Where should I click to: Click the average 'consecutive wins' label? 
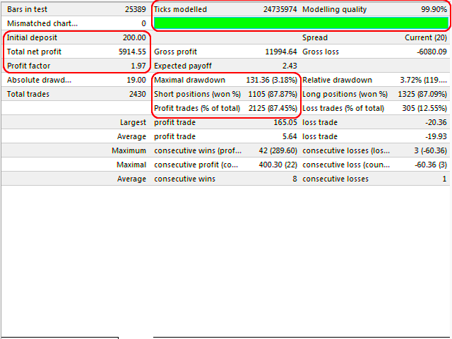coord(184,179)
